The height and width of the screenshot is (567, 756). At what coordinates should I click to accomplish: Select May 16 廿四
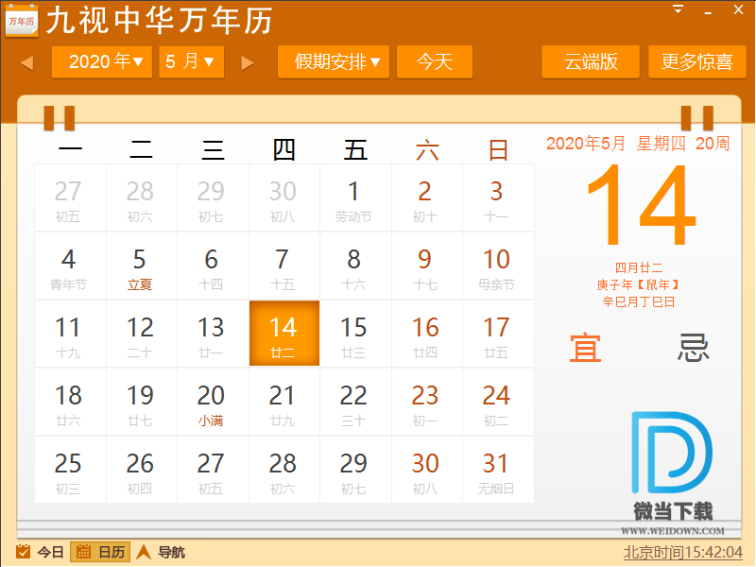(427, 335)
